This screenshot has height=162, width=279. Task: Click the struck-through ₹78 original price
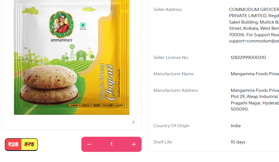pyautogui.click(x=29, y=144)
